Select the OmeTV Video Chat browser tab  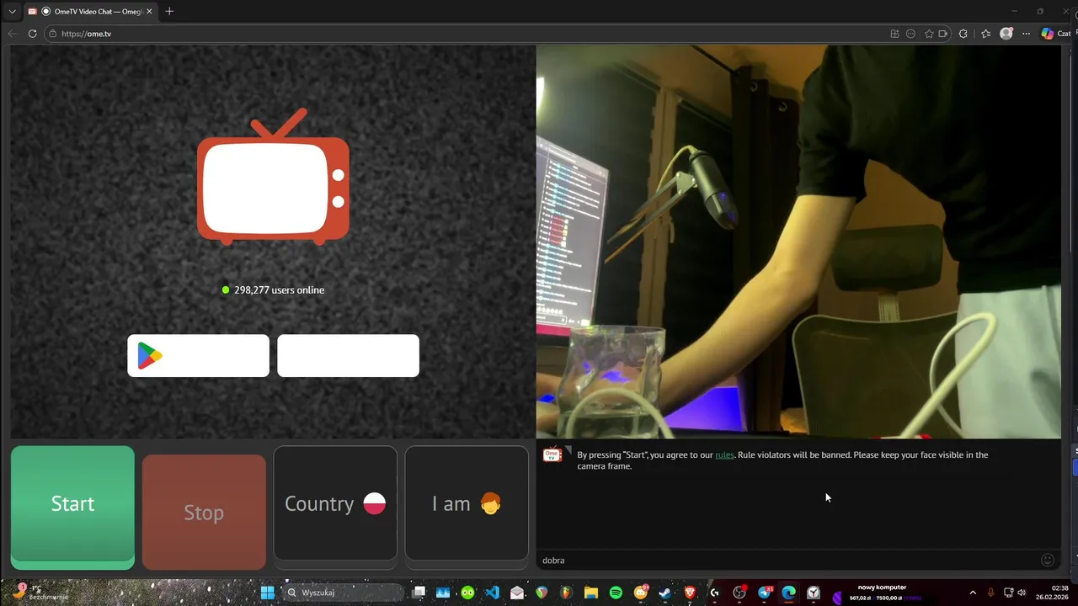[89, 12]
